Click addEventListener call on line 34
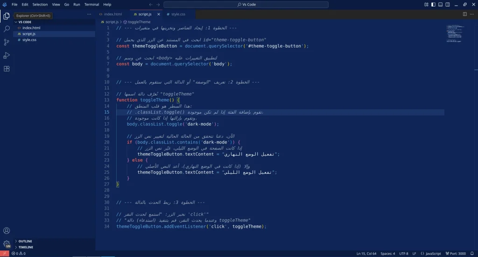Screen dimensions: 478x257 (x=185, y=227)
